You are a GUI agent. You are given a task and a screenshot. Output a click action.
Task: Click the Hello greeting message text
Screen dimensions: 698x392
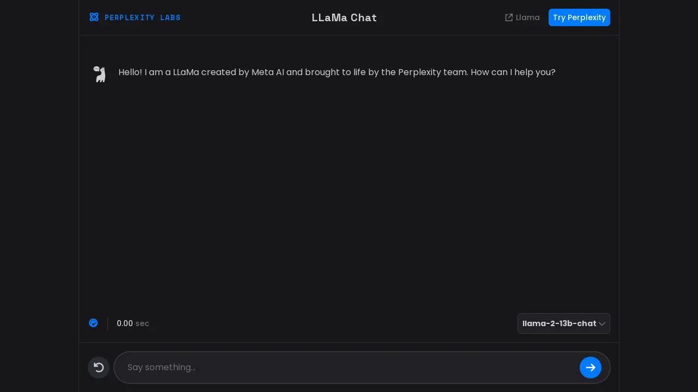[336, 72]
